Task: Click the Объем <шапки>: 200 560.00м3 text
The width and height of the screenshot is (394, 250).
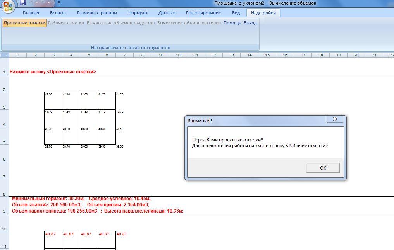Action: pyautogui.click(x=46, y=205)
